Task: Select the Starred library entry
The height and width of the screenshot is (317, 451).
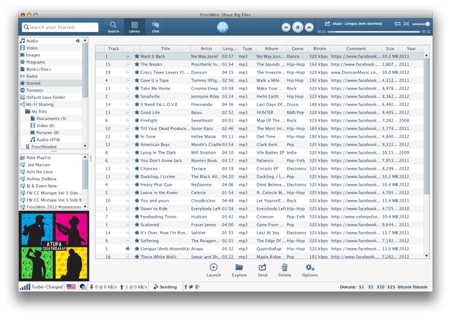Action: (51, 83)
